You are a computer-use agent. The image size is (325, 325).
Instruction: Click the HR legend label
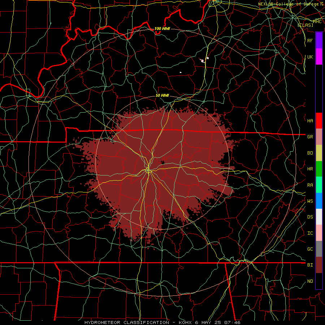pos(310,169)
